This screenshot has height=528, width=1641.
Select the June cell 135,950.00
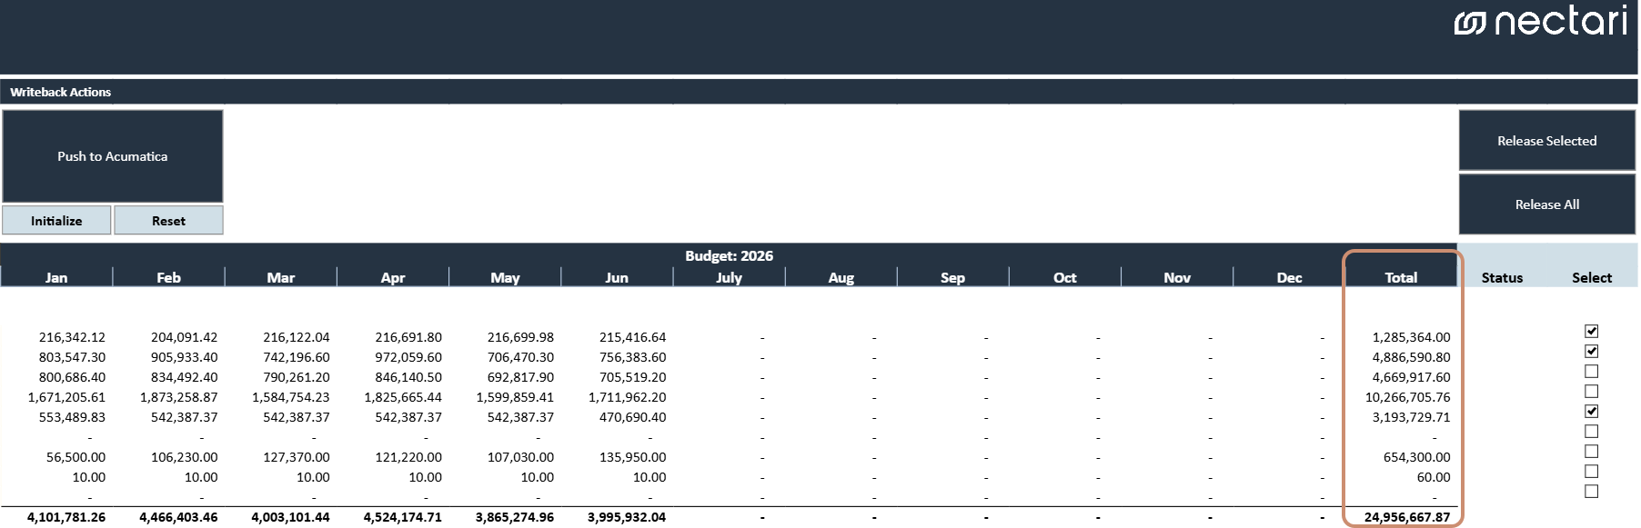click(x=632, y=457)
